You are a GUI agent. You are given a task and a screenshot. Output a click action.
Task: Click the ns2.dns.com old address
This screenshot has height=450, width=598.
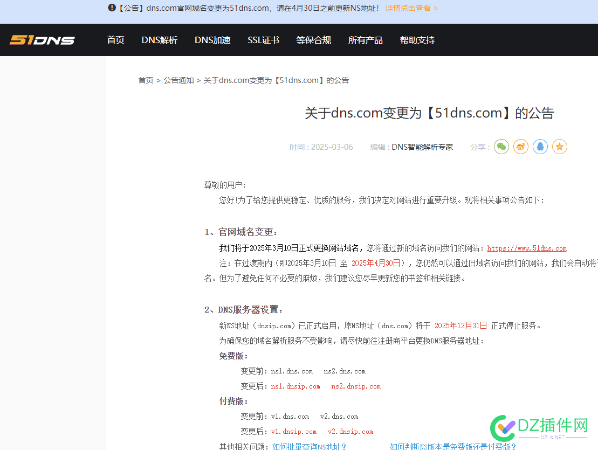pos(345,371)
